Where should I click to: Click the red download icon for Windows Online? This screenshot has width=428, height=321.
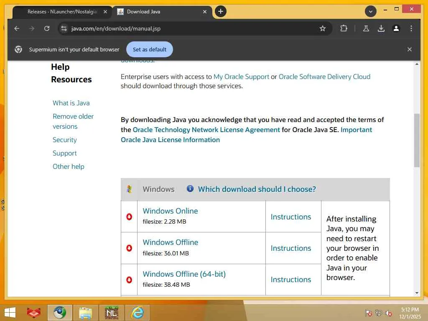(129, 217)
